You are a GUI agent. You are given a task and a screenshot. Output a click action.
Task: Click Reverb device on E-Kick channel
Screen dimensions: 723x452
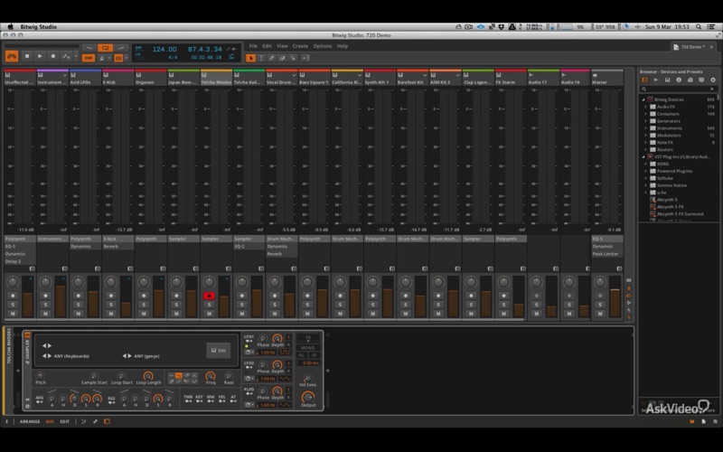[118, 246]
